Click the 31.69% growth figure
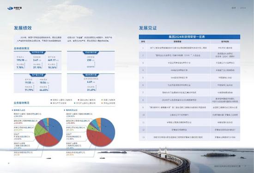254x173 pixels. click(x=91, y=90)
